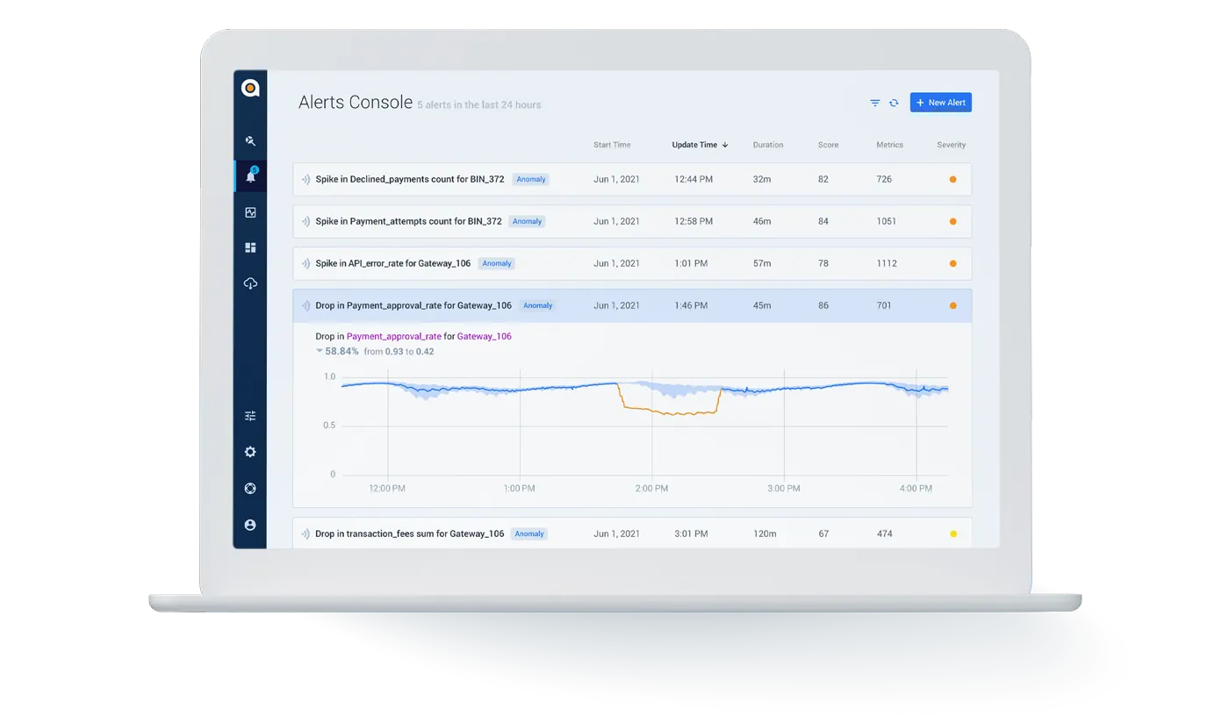
Task: Click the signal icon on the API_error_rate row
Action: [305, 263]
